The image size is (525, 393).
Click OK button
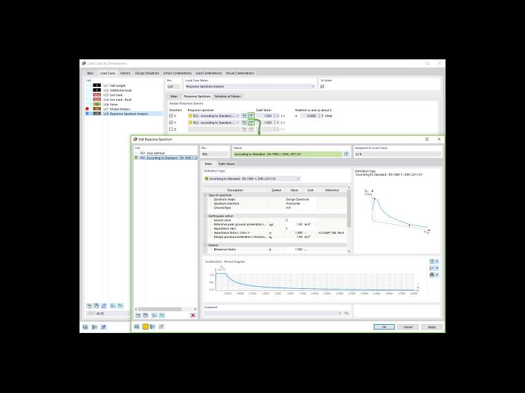[x=384, y=327]
